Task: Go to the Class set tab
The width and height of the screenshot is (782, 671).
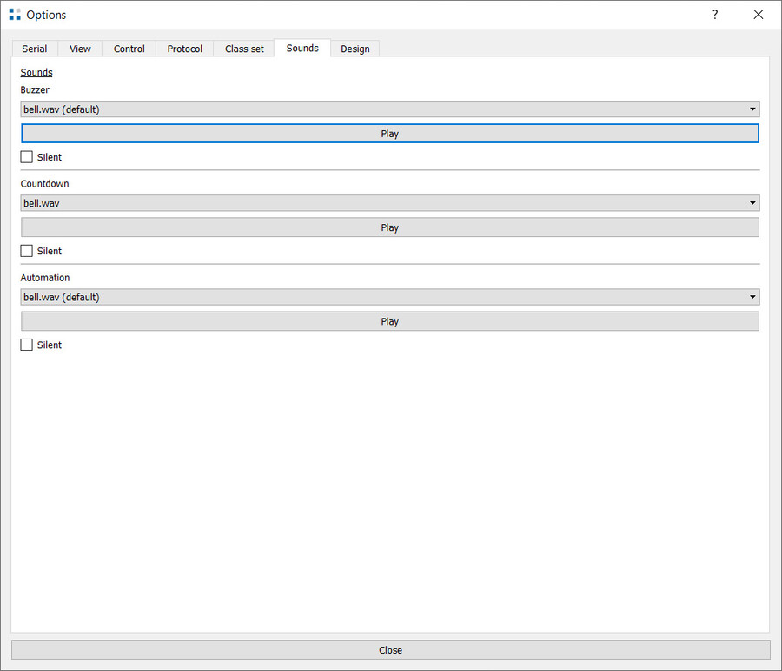Action: [244, 49]
